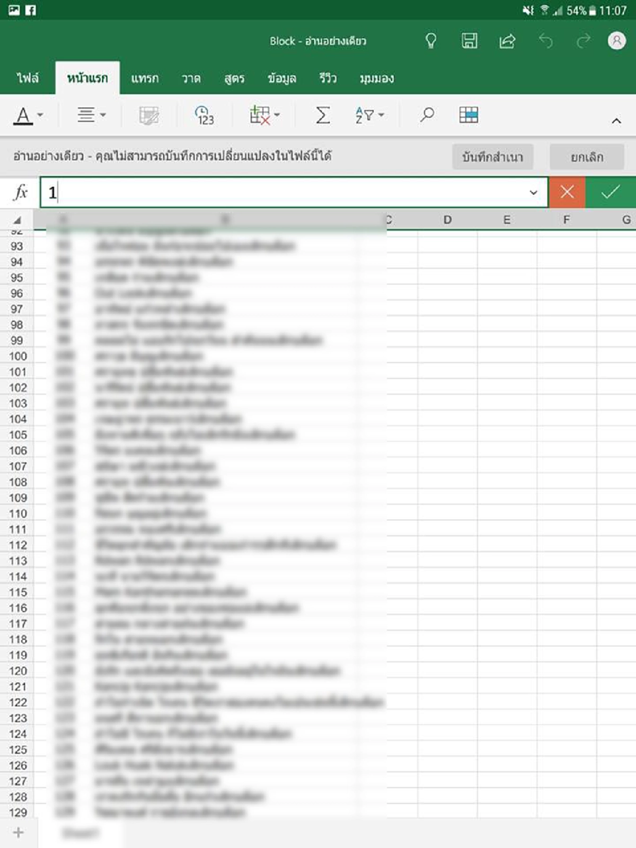Click the AutoSum sigma icon
This screenshot has width=636, height=848.
click(322, 115)
